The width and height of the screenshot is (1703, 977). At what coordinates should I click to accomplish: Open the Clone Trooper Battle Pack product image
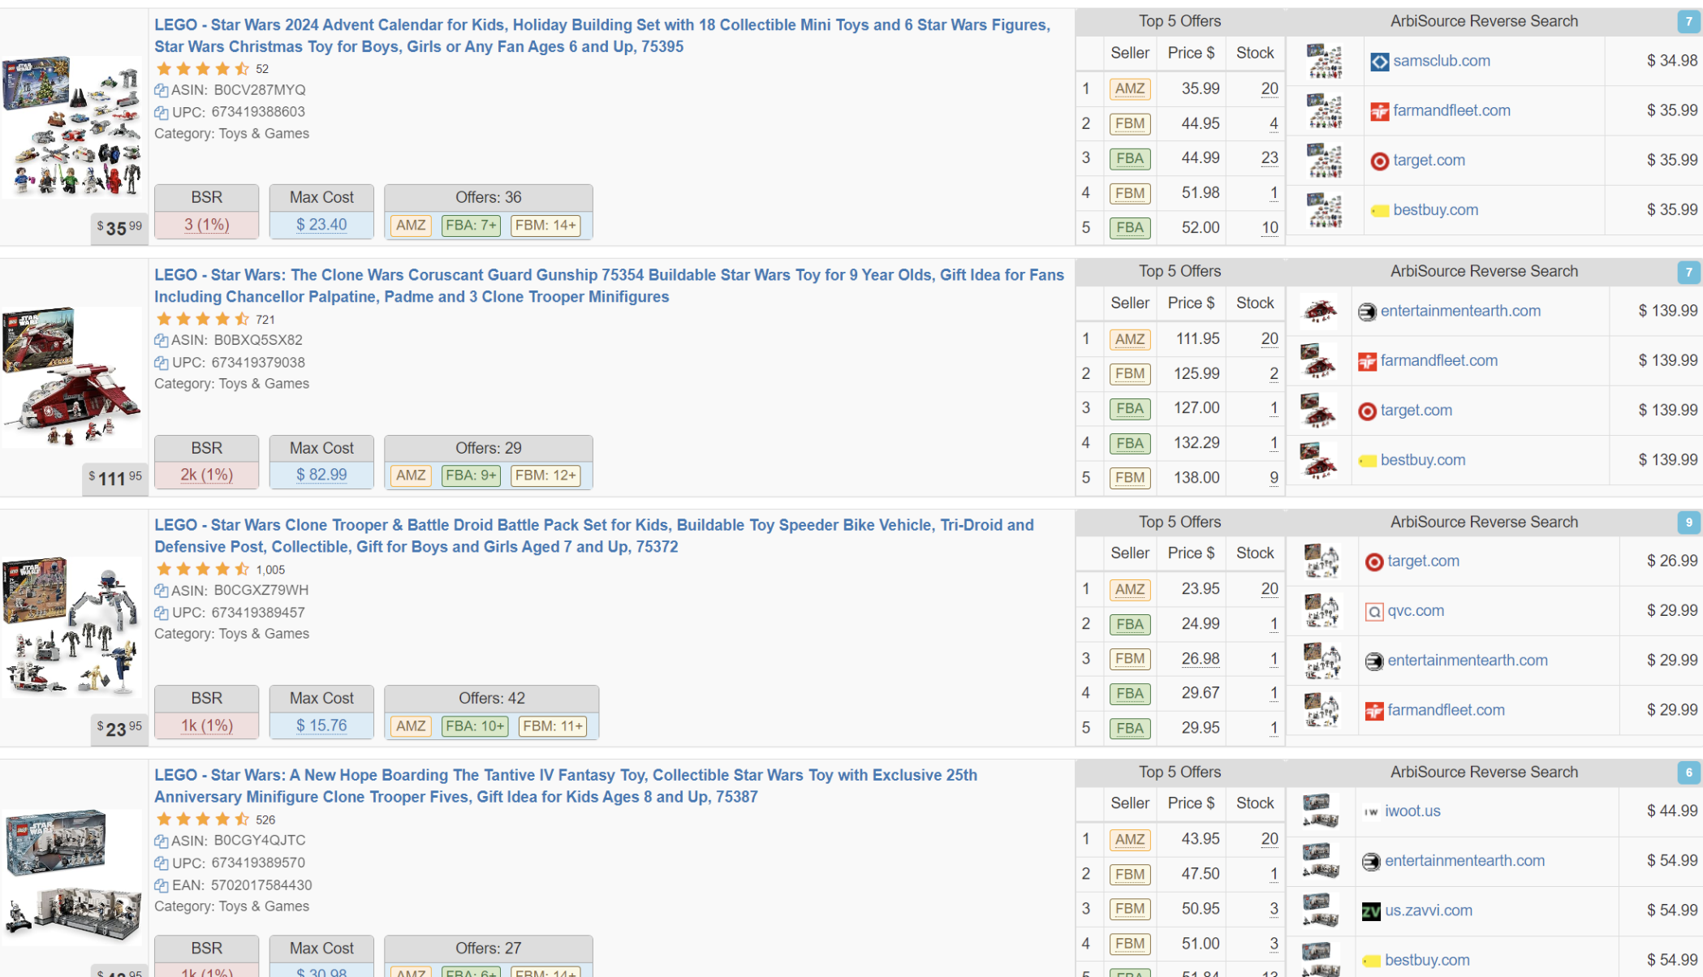tap(72, 626)
